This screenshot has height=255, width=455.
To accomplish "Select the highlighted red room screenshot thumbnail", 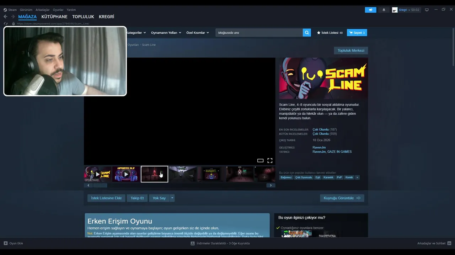I will 154,174.
